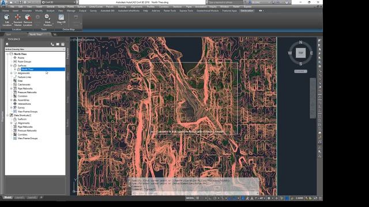Viewport: 369px width, 207px height.
Task: Click the annotation scale value 3.5000
Action: click(x=299, y=198)
